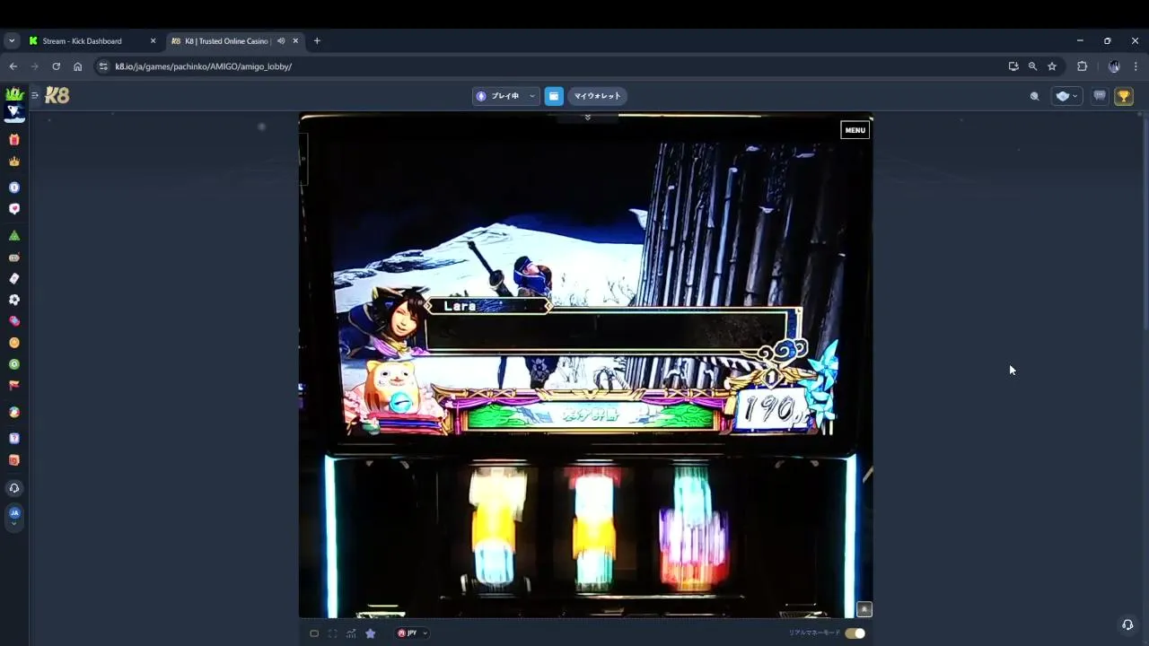Open the browser zoom magnifier icon

tap(1032, 66)
